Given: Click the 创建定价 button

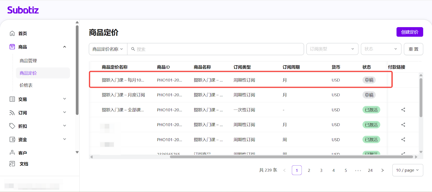Looking at the screenshot, I should pos(410,32).
